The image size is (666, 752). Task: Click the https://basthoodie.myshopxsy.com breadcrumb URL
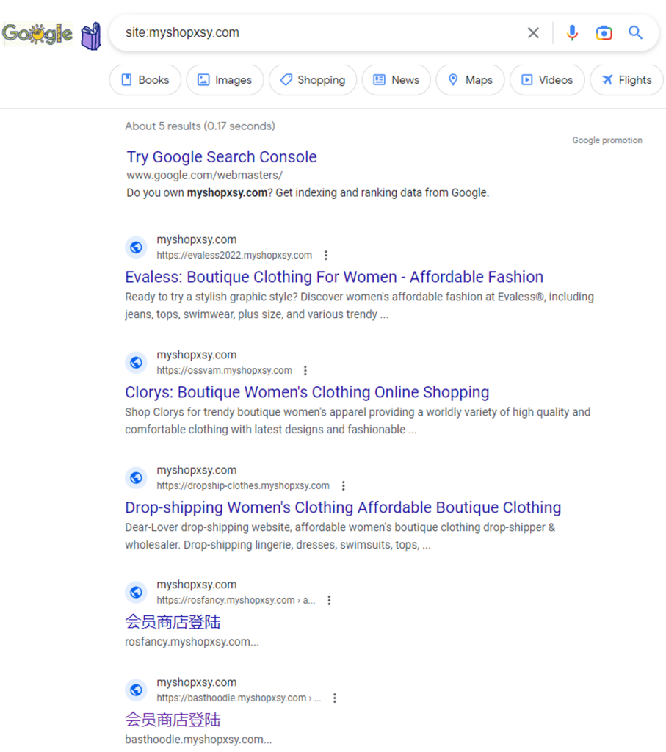(x=239, y=698)
